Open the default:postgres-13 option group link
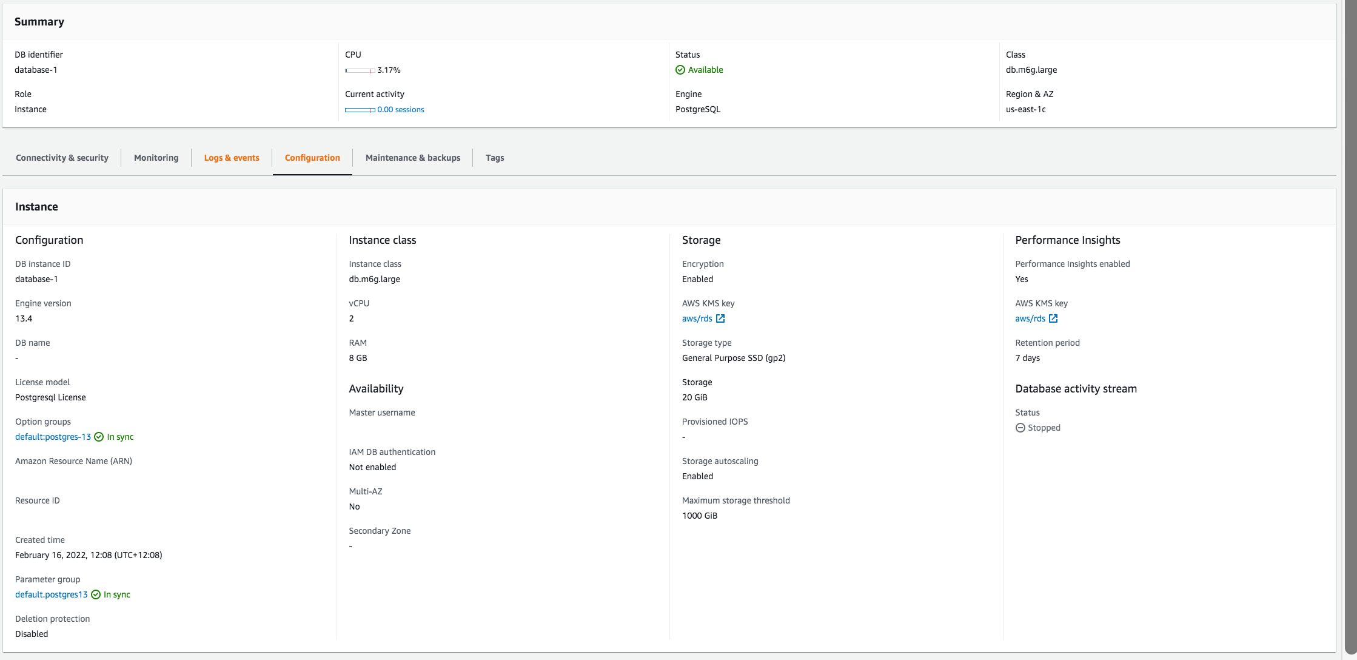1357x660 pixels. click(53, 437)
